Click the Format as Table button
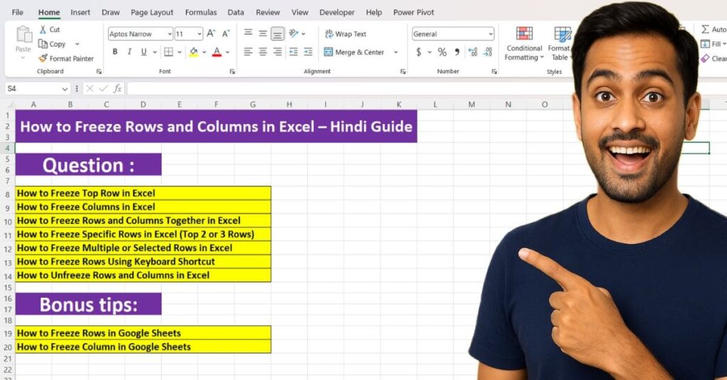This screenshot has height=380, width=727. (560, 44)
